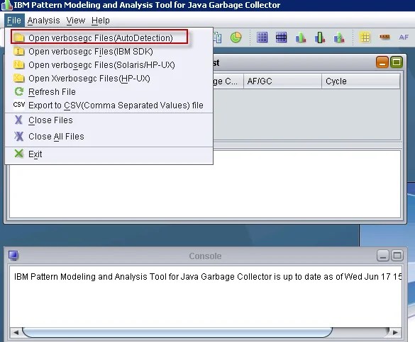Open the Analysis menu
415x342 pixels.
pos(44,21)
